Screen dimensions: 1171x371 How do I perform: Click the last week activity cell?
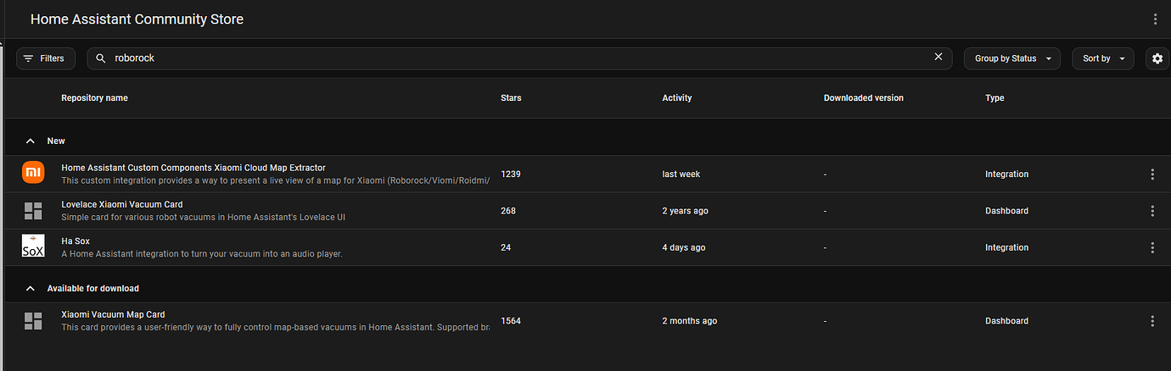tap(681, 174)
